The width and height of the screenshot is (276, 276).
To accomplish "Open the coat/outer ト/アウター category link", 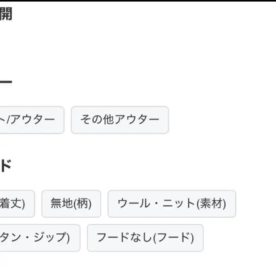I will [31, 120].
